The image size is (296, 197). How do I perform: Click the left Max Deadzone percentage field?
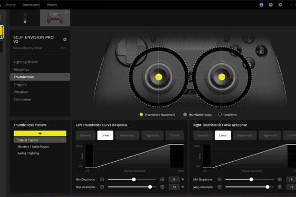(174, 187)
